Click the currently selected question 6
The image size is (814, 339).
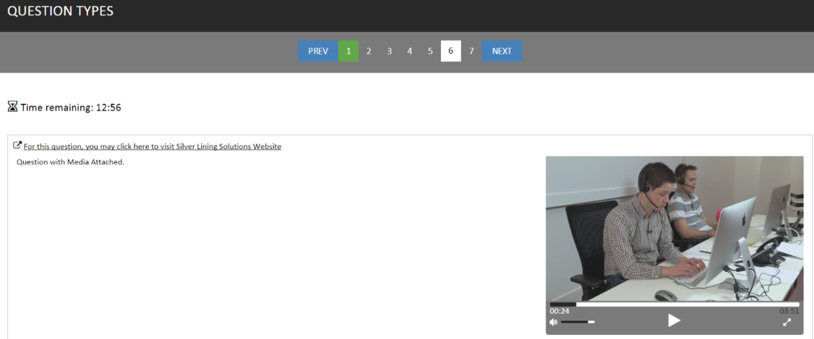(451, 51)
